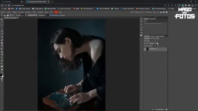Screen dimensions: 198x111
Task: Open the Opacity slider dropdown arrow
Action: [155, 41]
